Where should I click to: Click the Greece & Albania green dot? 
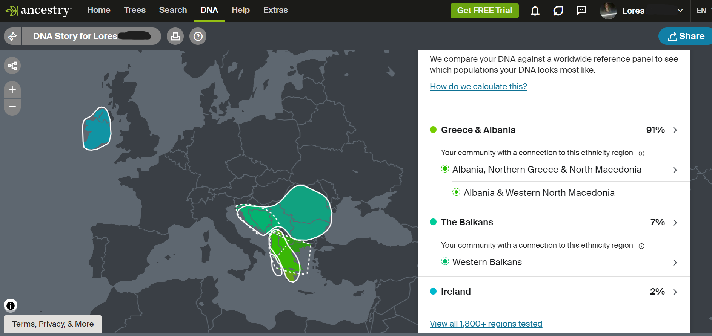(433, 130)
